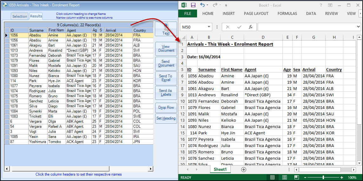Click the Set Heading button
The image size is (363, 181).
(x=166, y=118)
